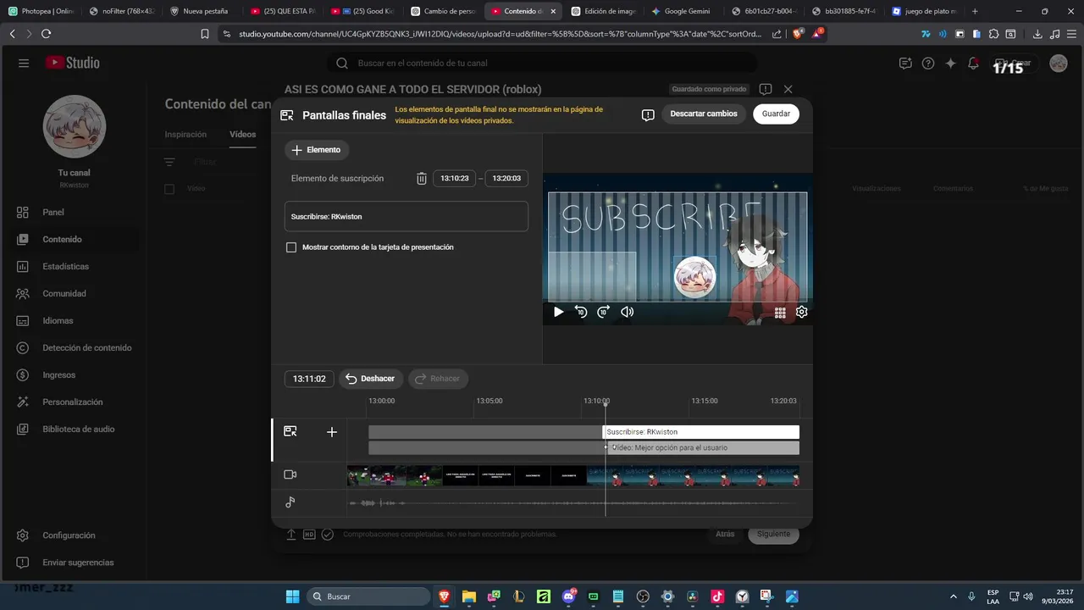Jump to 13:15:00 on timeline ruler
This screenshot has height=610, width=1084.
(x=705, y=401)
